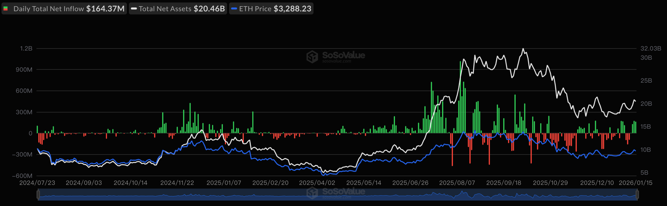Screen dimensions: 667x206
Task: Click the sosovalue.com watermark text in chart
Action: (x=337, y=61)
